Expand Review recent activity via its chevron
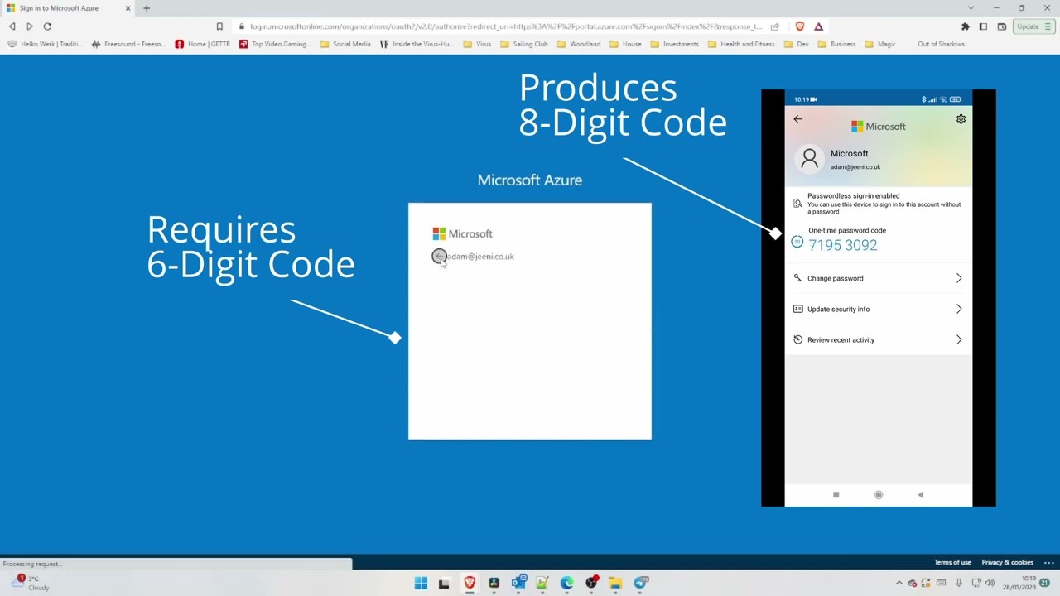 point(958,339)
